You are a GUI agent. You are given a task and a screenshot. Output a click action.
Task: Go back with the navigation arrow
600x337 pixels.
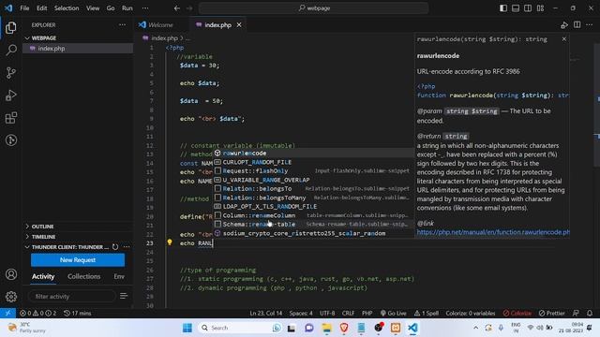click(x=177, y=8)
